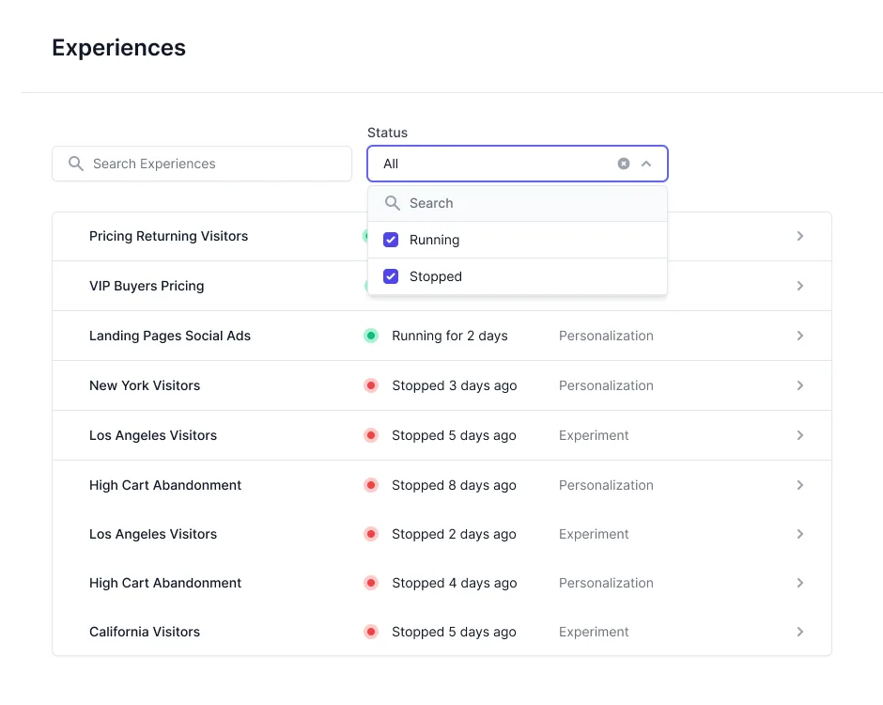Click green status dot for Landing Pages Social Ads
Screen dimensions: 883x705
point(371,336)
